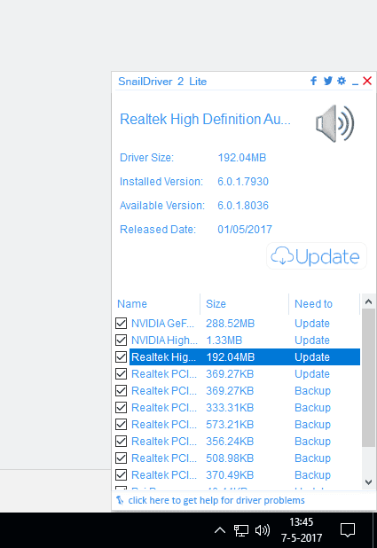The width and height of the screenshot is (377, 548).
Task: Click the 1.33MB size cell
Action: pyautogui.click(x=224, y=340)
